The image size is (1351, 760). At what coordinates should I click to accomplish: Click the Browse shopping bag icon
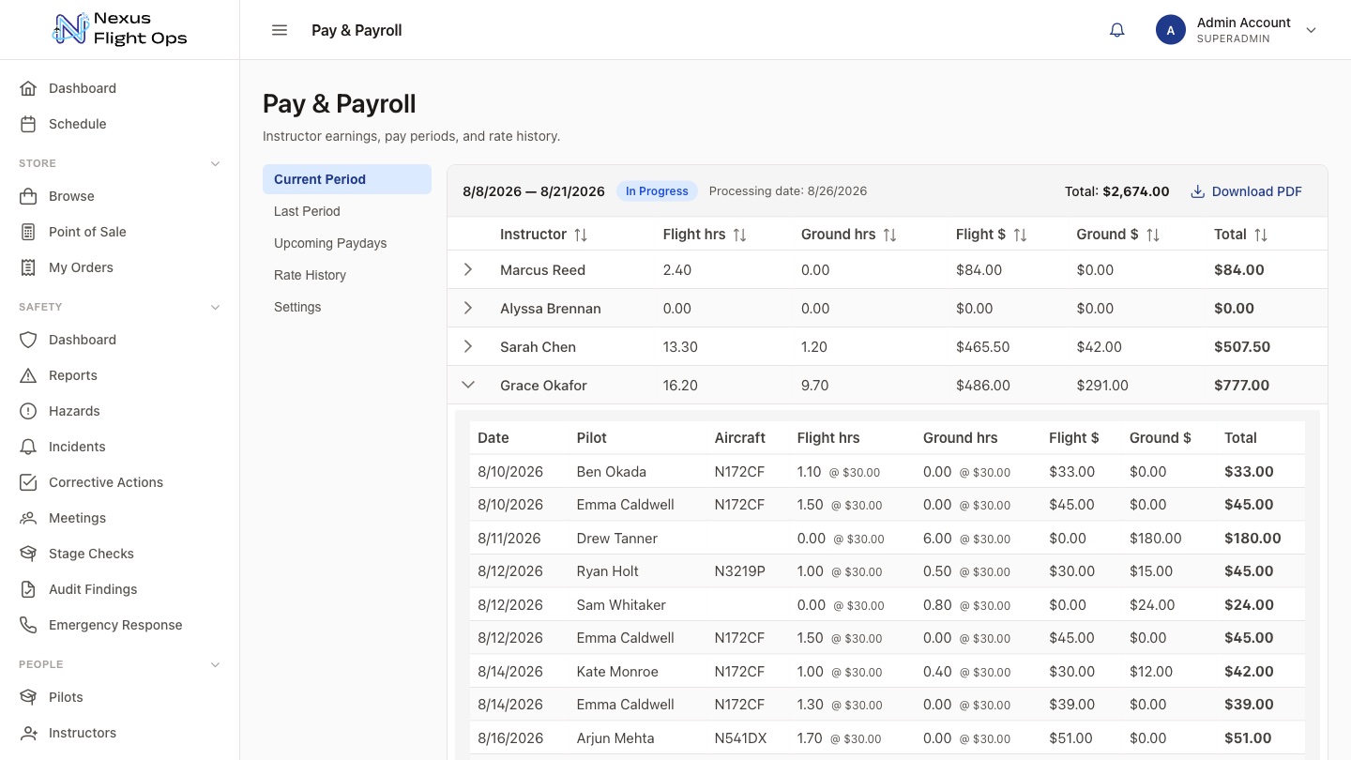(29, 196)
